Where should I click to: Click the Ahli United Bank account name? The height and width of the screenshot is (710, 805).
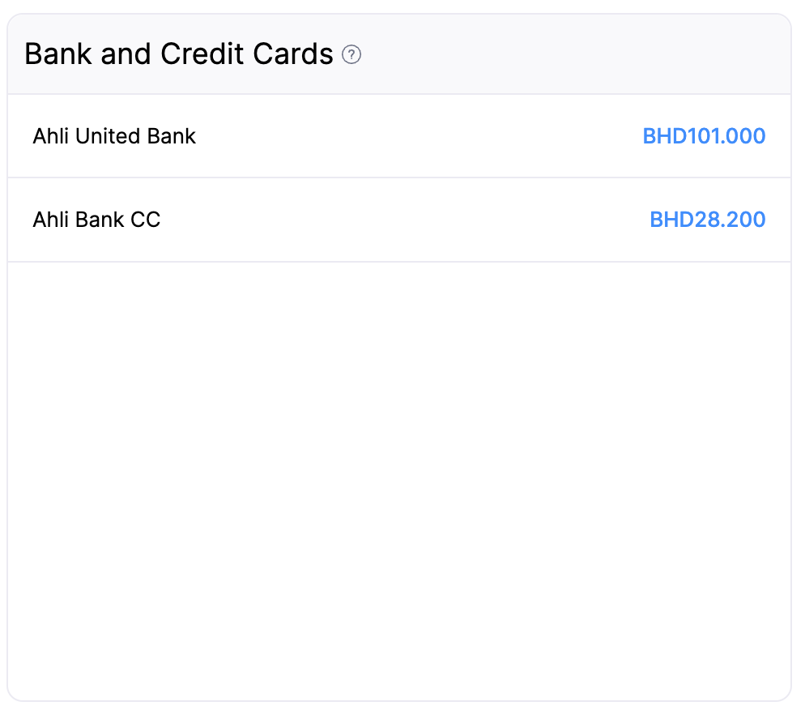click(113, 136)
